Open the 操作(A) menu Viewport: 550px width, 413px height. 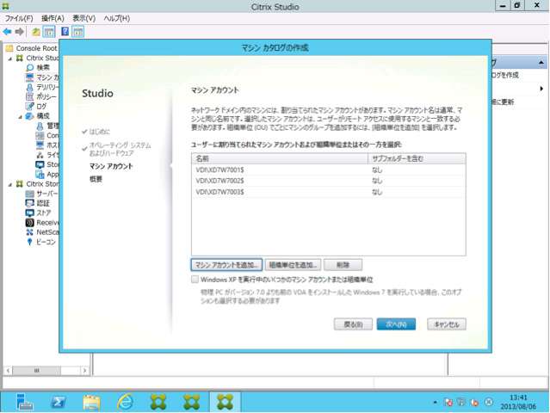[x=53, y=18]
